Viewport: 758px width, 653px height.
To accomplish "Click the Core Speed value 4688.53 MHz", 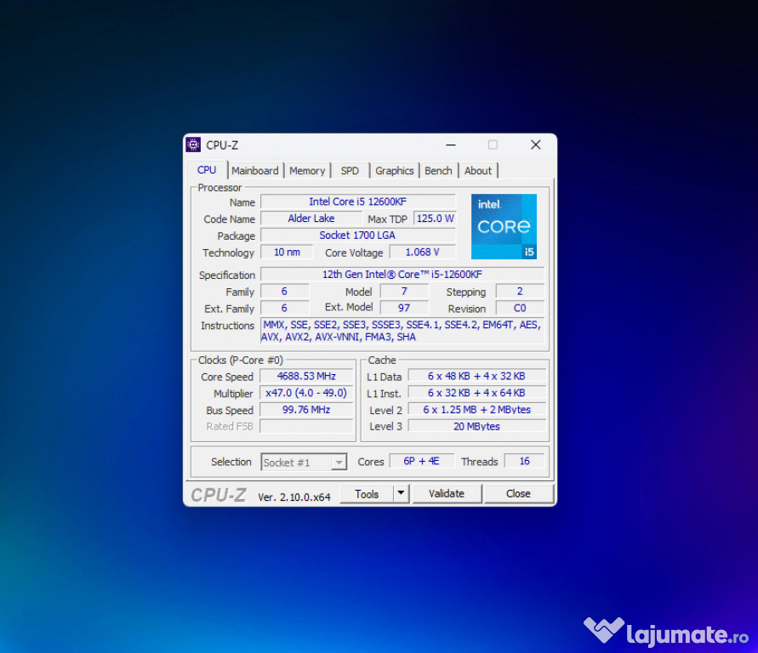I will tap(306, 377).
